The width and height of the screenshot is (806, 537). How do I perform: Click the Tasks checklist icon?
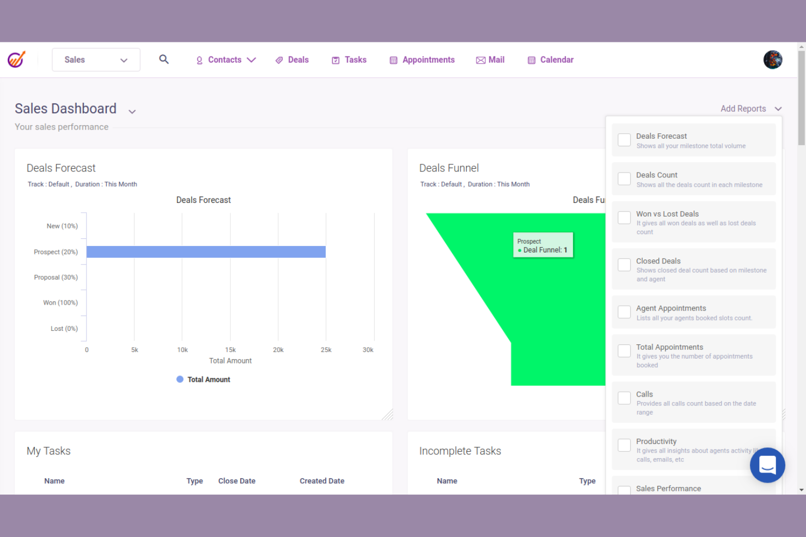(x=335, y=60)
